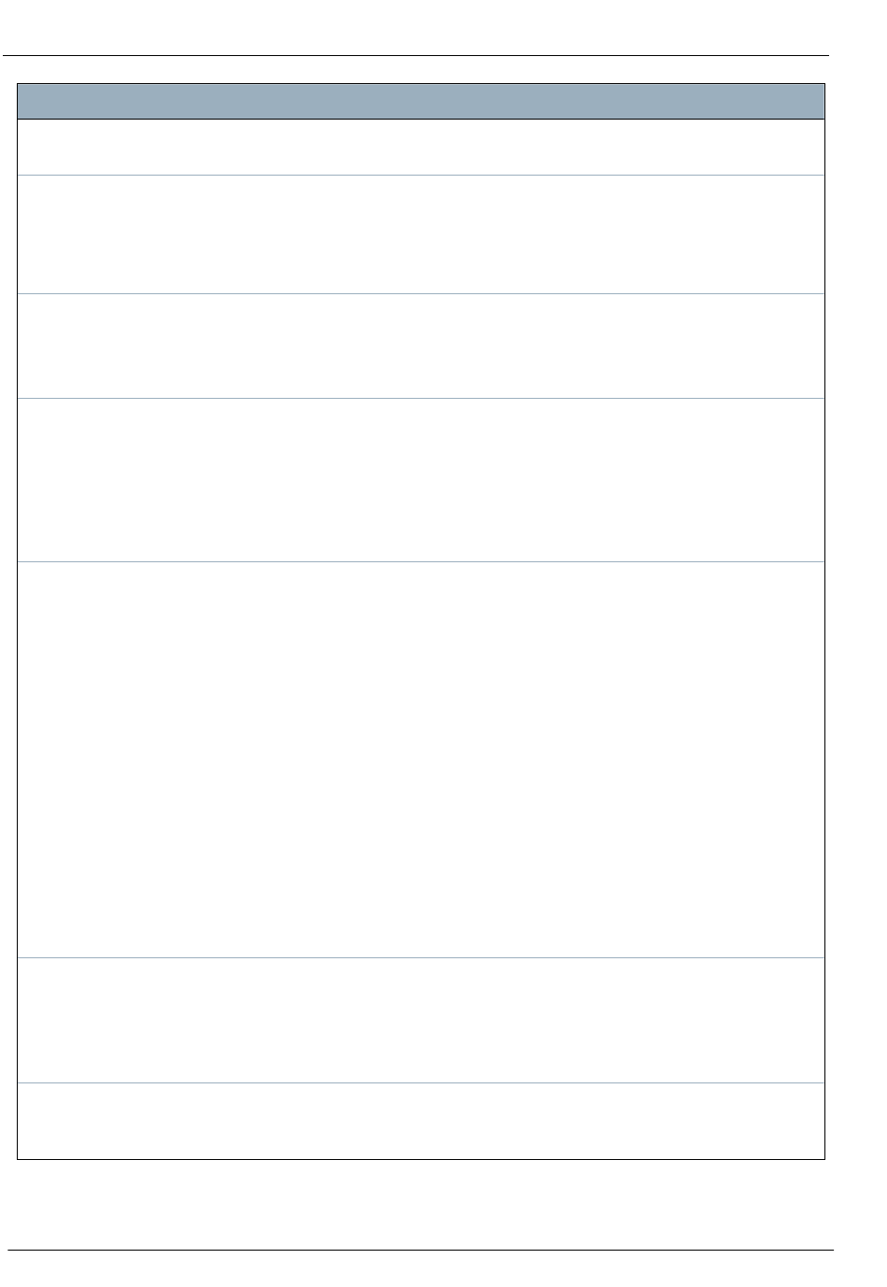
Task: Click the blank header area above the line
Action: 416,26
